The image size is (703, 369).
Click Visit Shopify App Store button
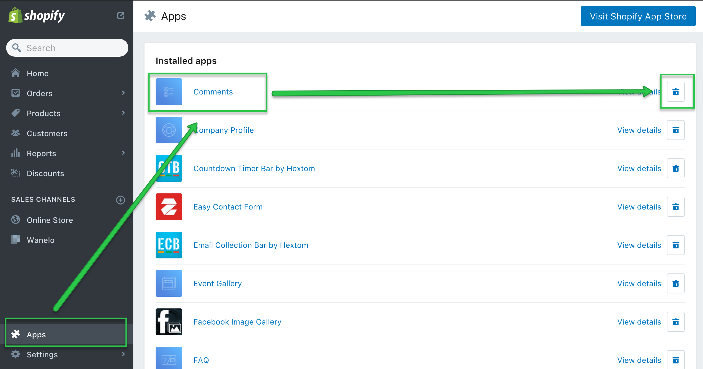[x=638, y=16]
